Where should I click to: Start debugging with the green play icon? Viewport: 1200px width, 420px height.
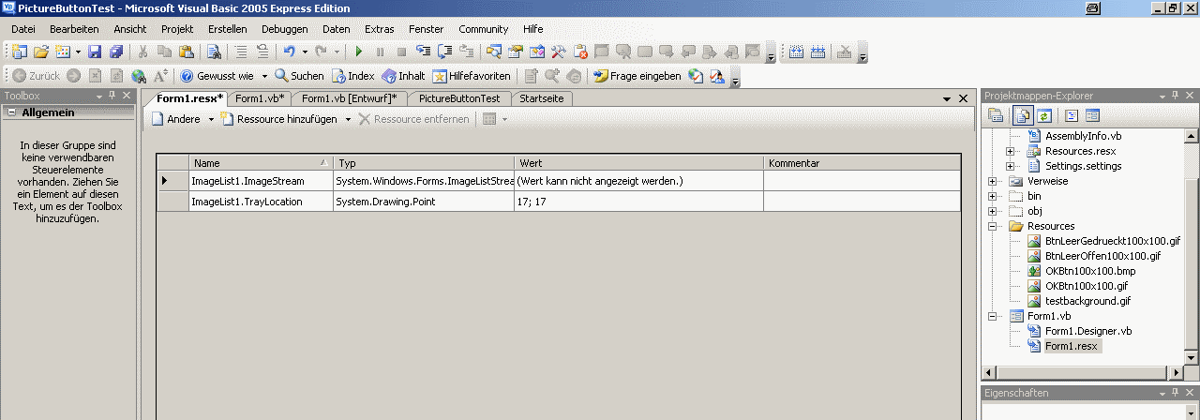click(359, 52)
